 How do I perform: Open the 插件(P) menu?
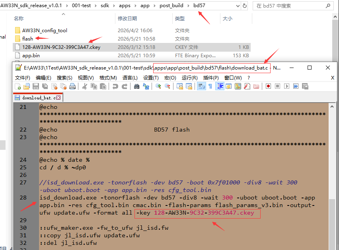[x=211, y=78]
